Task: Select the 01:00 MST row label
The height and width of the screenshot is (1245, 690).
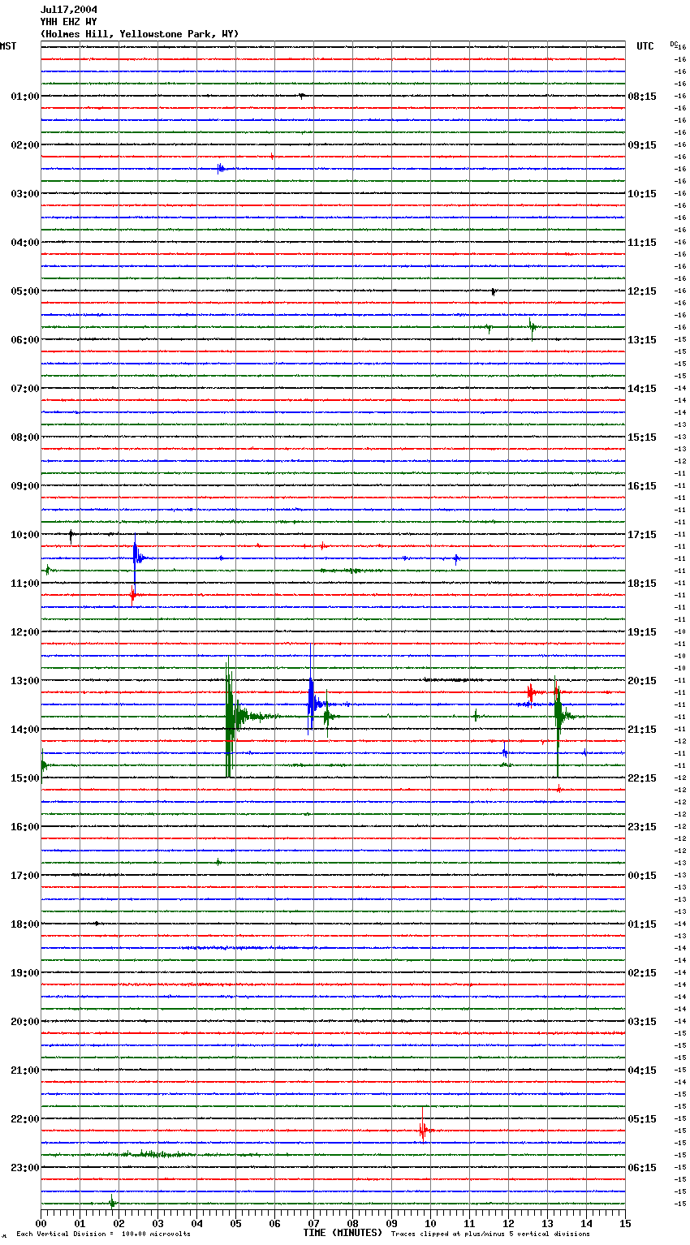Action: (x=25, y=97)
